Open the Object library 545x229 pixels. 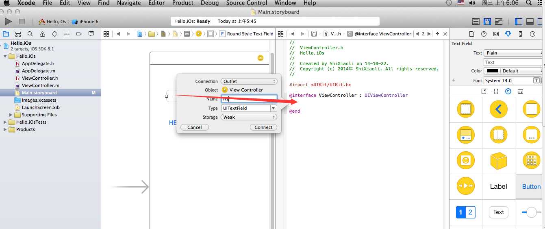[x=508, y=91]
